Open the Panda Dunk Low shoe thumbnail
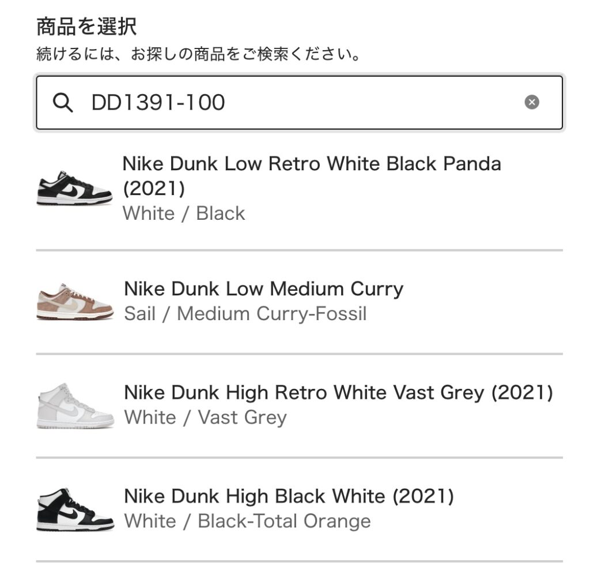The image size is (590, 585). click(x=74, y=188)
